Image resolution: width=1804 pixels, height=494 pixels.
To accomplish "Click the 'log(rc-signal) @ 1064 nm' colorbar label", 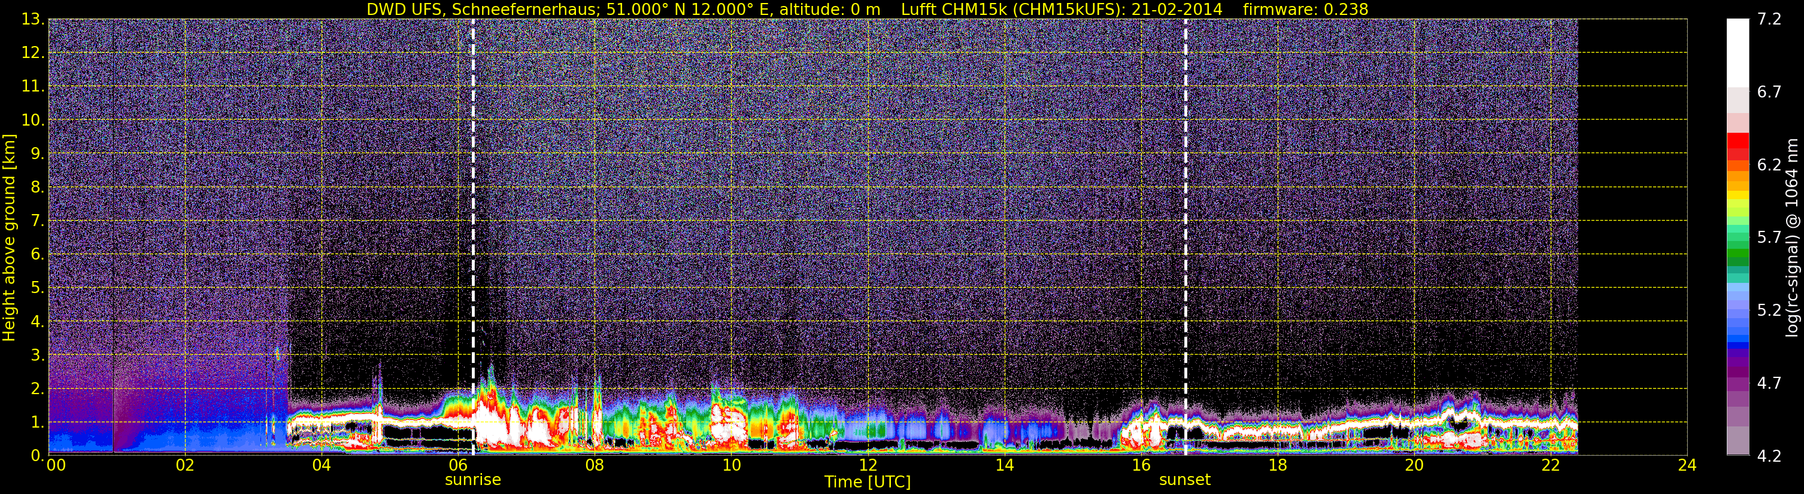I will pos(1791,238).
